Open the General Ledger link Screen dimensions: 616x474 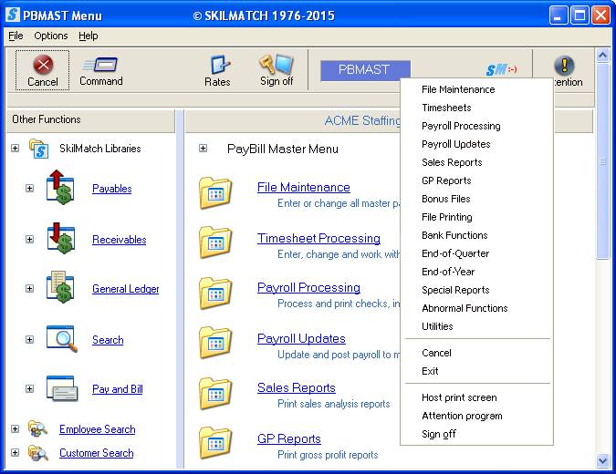coord(125,289)
